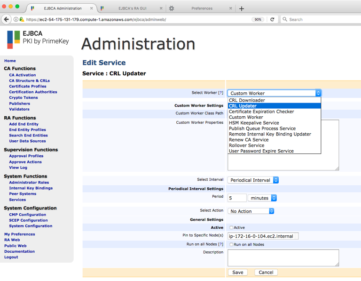361x281 pixels.
Task: Click the Run on all Nodes [?] help
Action: (220, 244)
